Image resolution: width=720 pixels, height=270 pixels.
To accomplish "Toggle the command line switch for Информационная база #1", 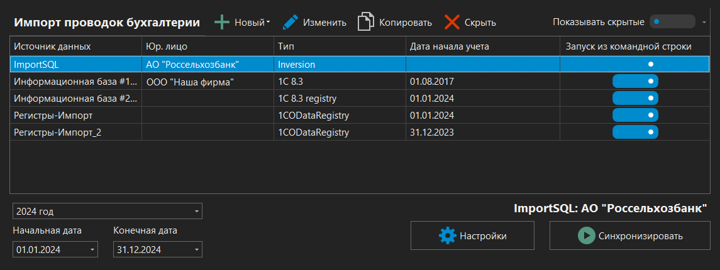I will (635, 81).
